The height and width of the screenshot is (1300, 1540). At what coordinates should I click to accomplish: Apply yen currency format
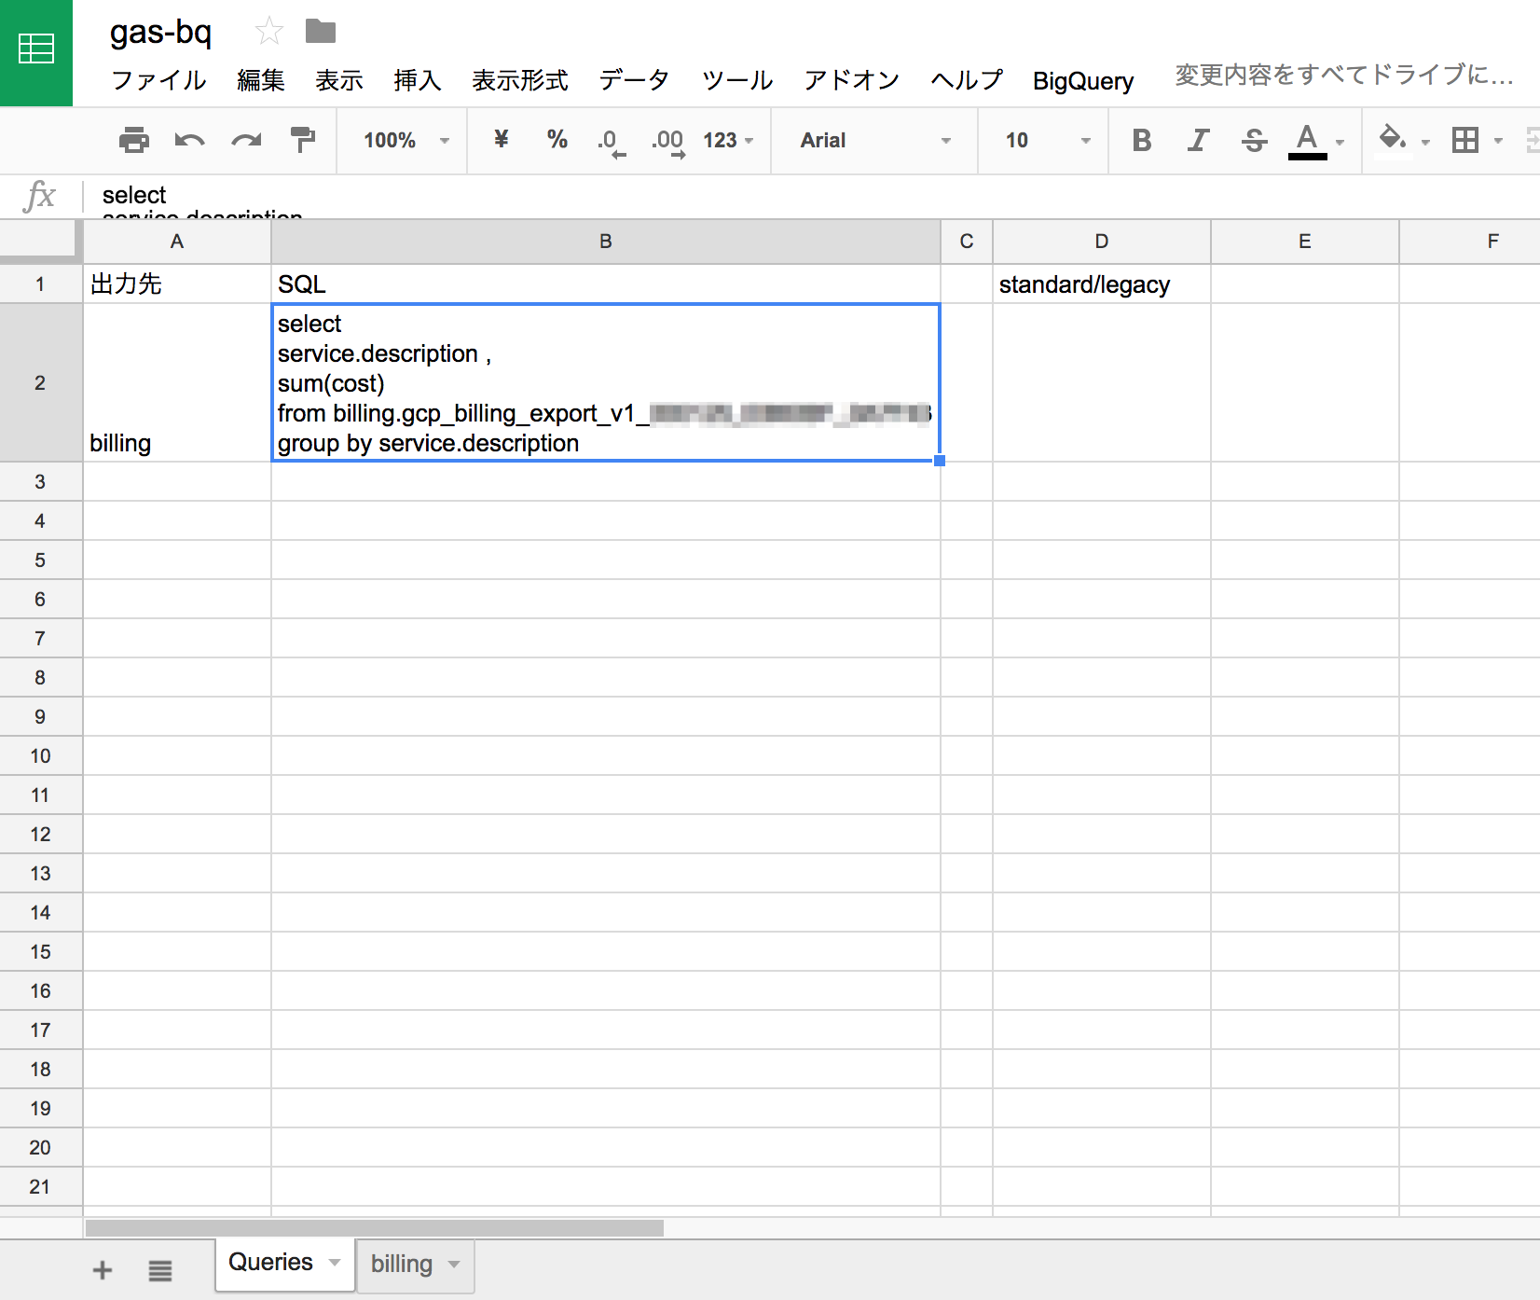(502, 140)
